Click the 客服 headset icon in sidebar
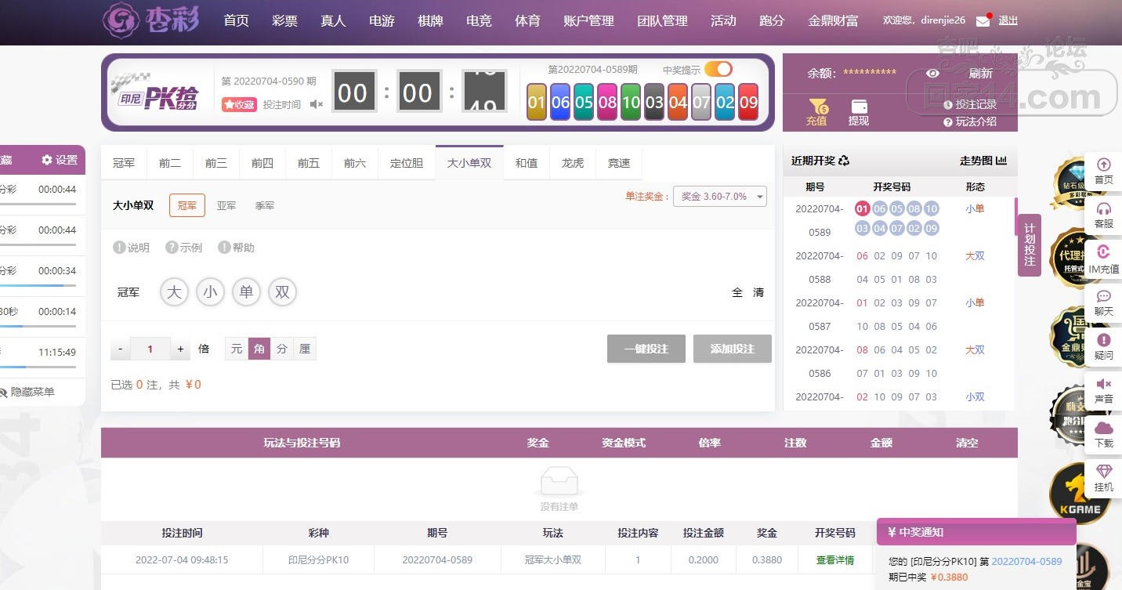This screenshot has height=590, width=1122. pos(1103,215)
